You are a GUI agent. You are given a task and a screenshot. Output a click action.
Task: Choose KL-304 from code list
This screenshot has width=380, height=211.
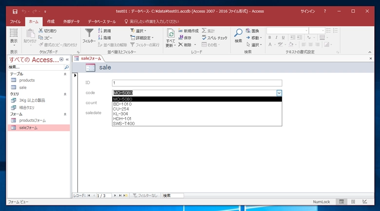[x=197, y=114]
